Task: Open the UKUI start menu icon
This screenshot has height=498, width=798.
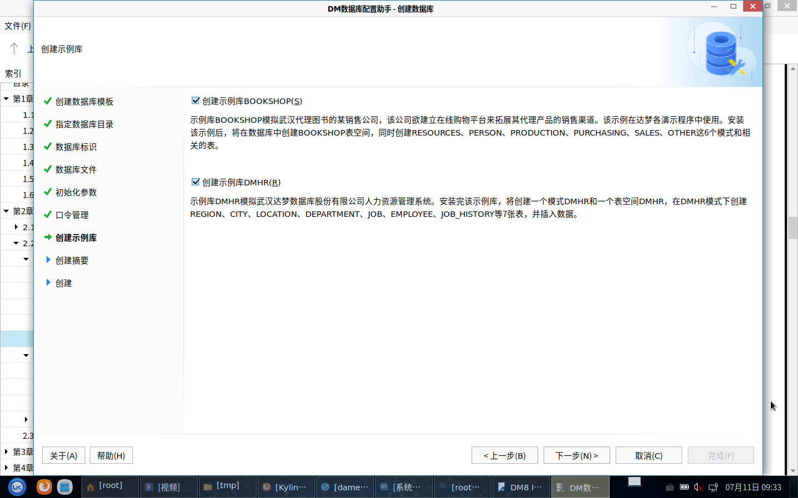Action: point(17,487)
